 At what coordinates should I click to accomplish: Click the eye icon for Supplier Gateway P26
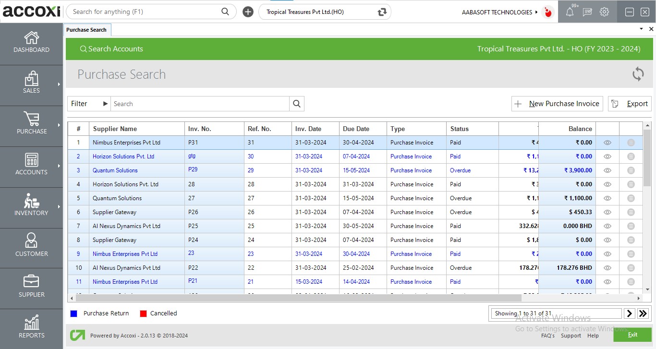tap(607, 212)
